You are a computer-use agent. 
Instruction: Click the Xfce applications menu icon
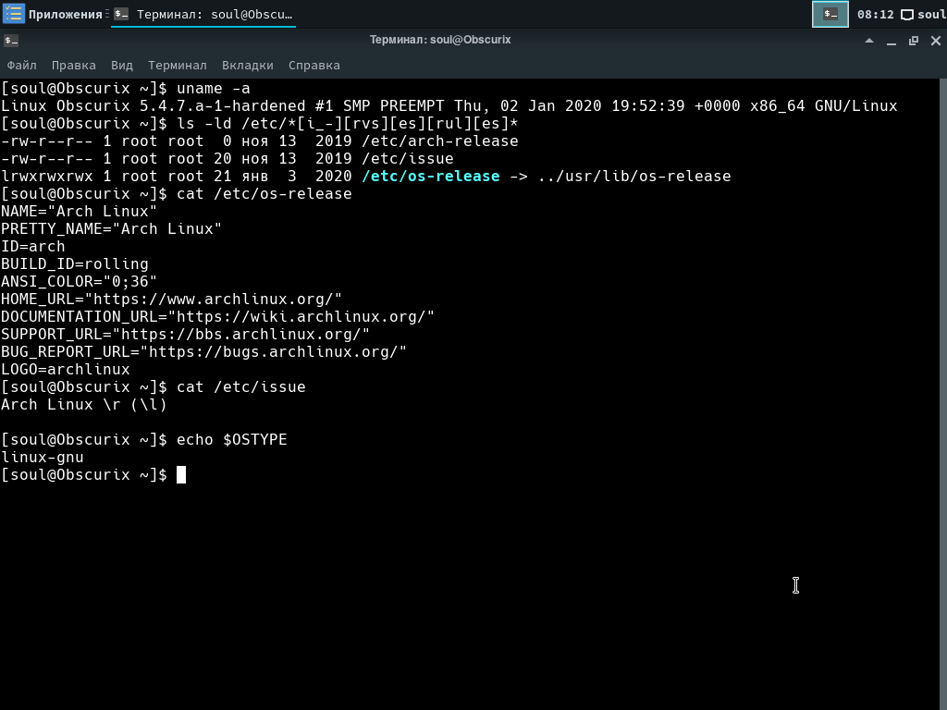point(13,13)
